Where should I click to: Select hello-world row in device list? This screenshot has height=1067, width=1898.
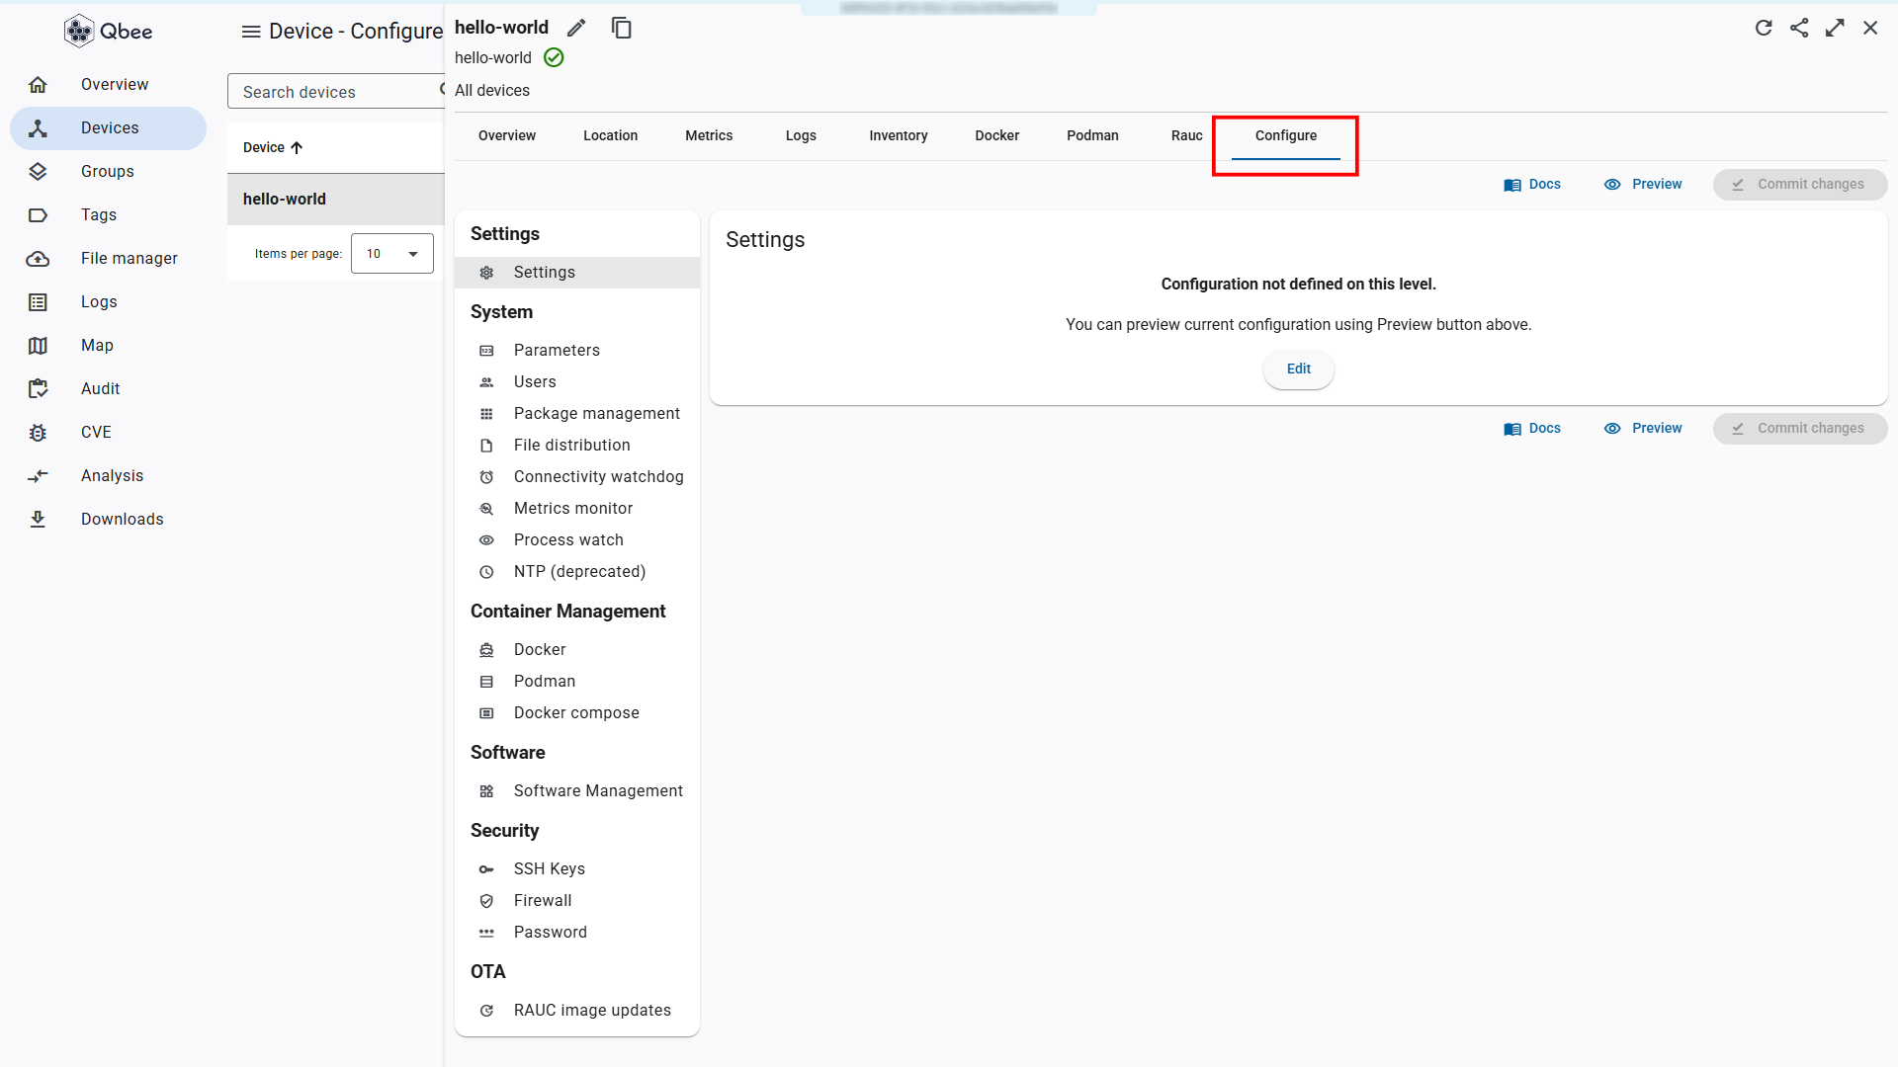pyautogui.click(x=336, y=200)
